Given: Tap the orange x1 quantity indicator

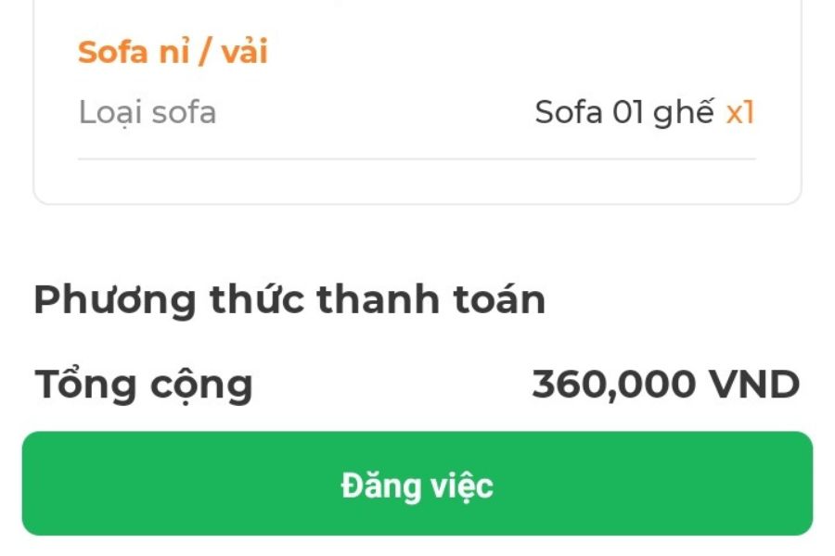Looking at the screenshot, I should click(740, 112).
